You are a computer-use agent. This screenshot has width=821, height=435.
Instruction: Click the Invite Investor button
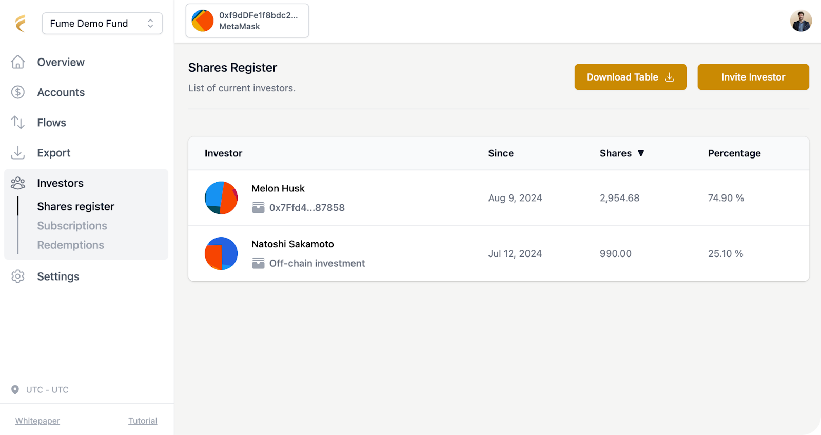click(x=753, y=77)
